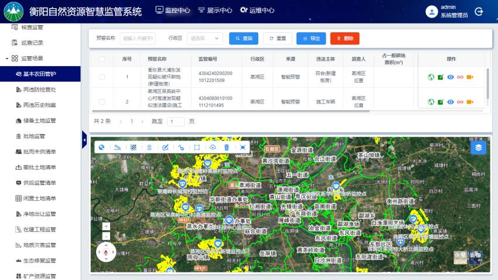This screenshot has width=498, height=280.
Task: Tick the select-all checkbox in table header
Action: [x=102, y=59]
